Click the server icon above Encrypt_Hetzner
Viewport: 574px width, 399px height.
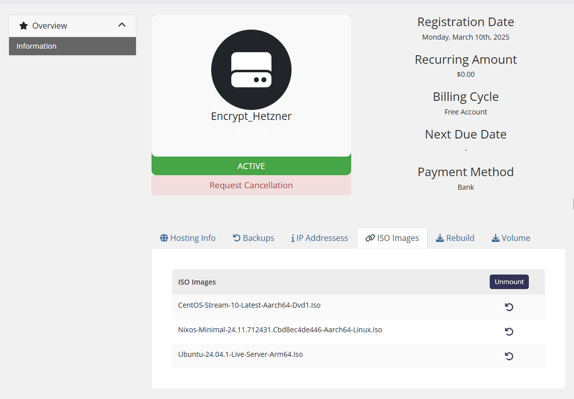251,70
